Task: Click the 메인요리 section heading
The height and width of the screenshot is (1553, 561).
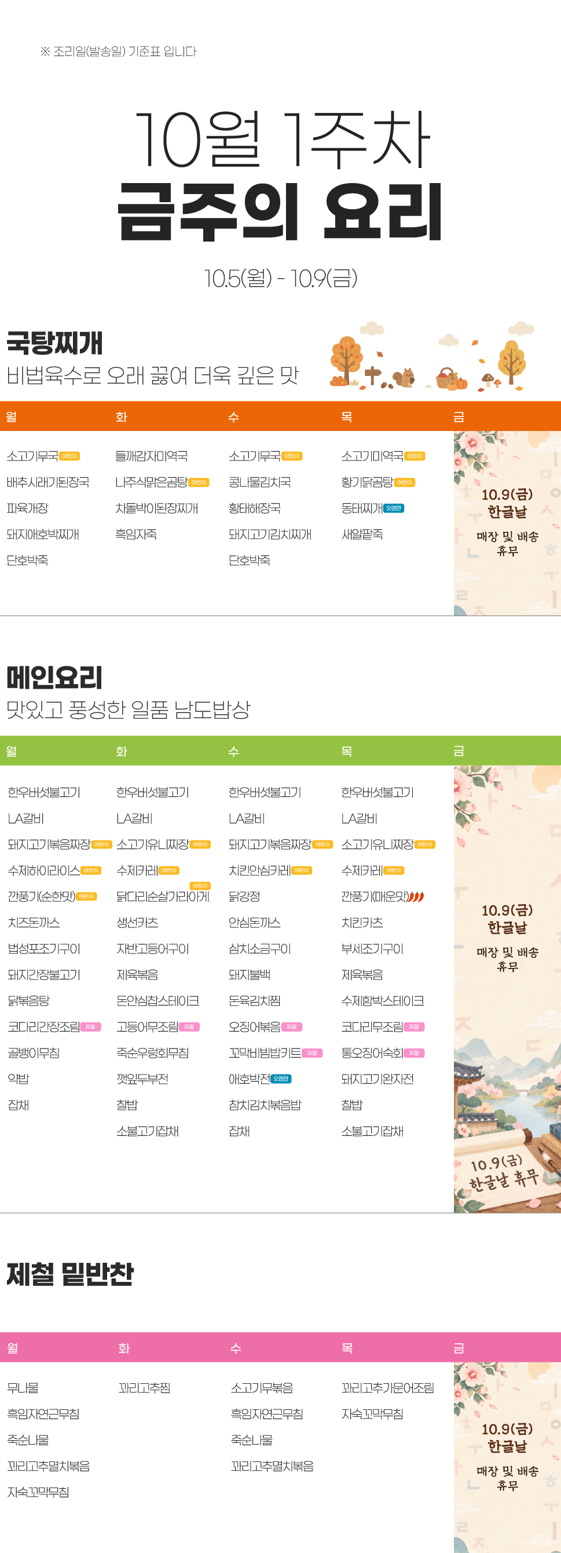Action: click(x=55, y=678)
